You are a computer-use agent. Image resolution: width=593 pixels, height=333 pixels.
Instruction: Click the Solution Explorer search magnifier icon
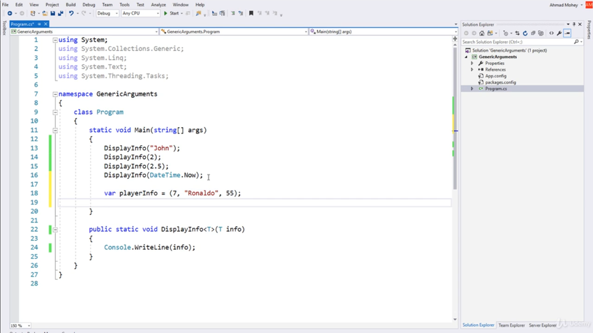point(576,42)
